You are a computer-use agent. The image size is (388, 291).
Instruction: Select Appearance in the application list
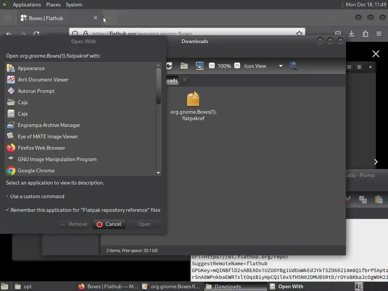(83, 68)
